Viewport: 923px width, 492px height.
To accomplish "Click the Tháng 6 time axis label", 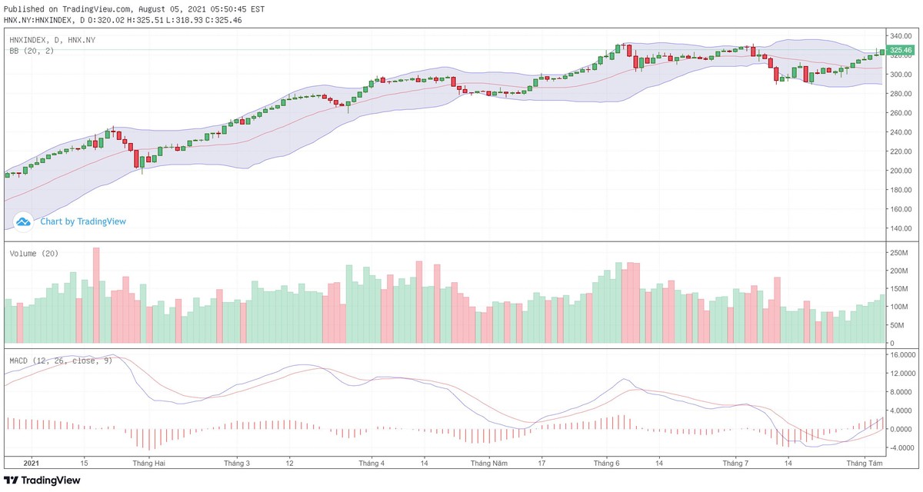I will pos(607,464).
